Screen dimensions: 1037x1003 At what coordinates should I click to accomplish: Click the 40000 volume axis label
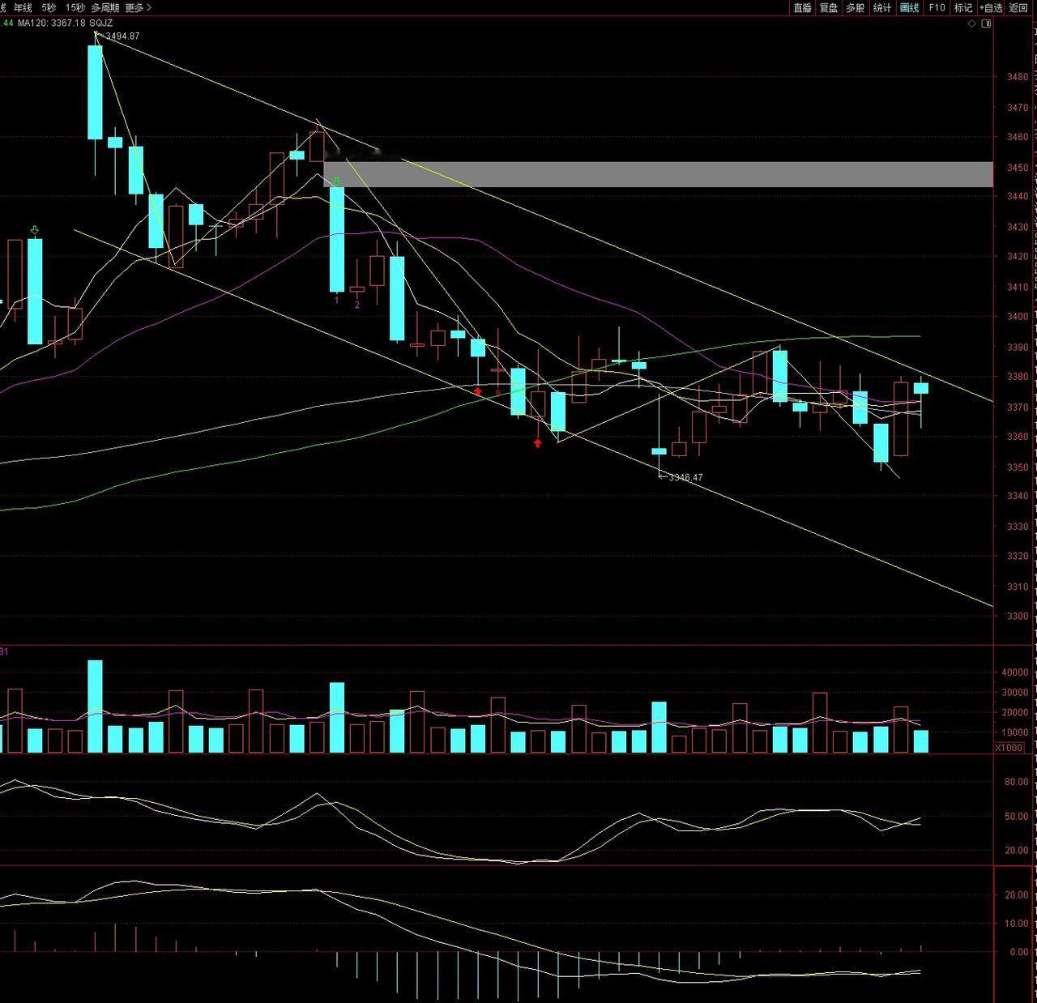coord(1014,672)
